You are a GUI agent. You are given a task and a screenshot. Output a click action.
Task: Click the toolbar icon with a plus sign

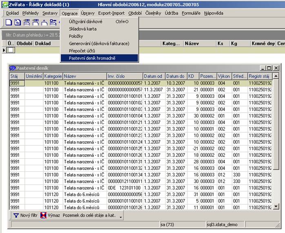click(45, 22)
